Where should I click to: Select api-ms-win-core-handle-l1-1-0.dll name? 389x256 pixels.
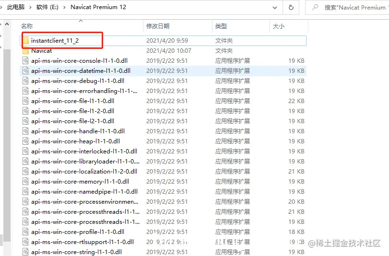point(78,131)
